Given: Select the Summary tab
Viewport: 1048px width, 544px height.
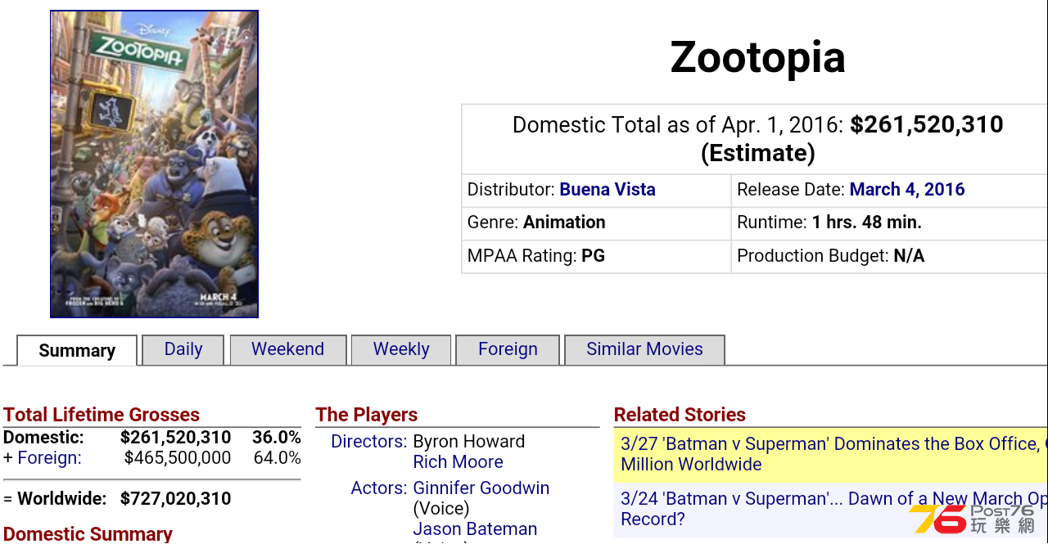Looking at the screenshot, I should 77,350.
